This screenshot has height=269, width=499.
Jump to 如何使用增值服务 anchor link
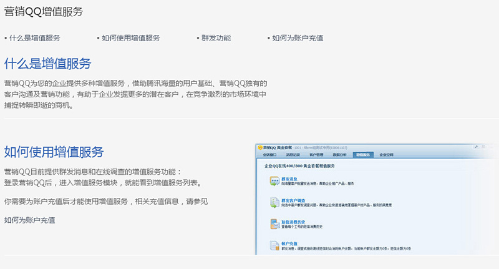tap(130, 38)
